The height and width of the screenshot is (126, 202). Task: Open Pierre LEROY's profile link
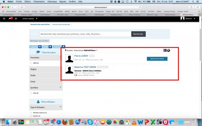[81, 56]
